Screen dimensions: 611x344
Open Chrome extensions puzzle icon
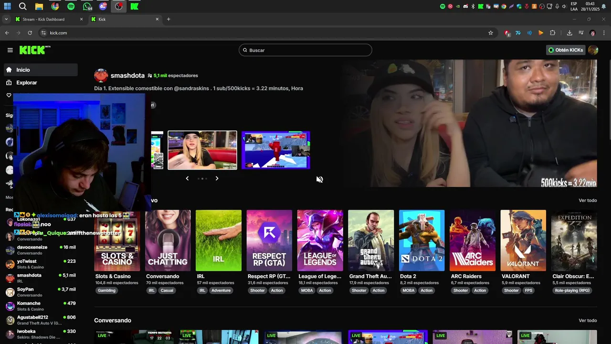click(x=553, y=33)
